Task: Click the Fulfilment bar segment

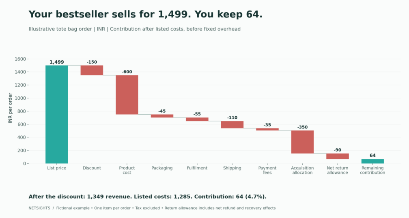Action: (197, 119)
